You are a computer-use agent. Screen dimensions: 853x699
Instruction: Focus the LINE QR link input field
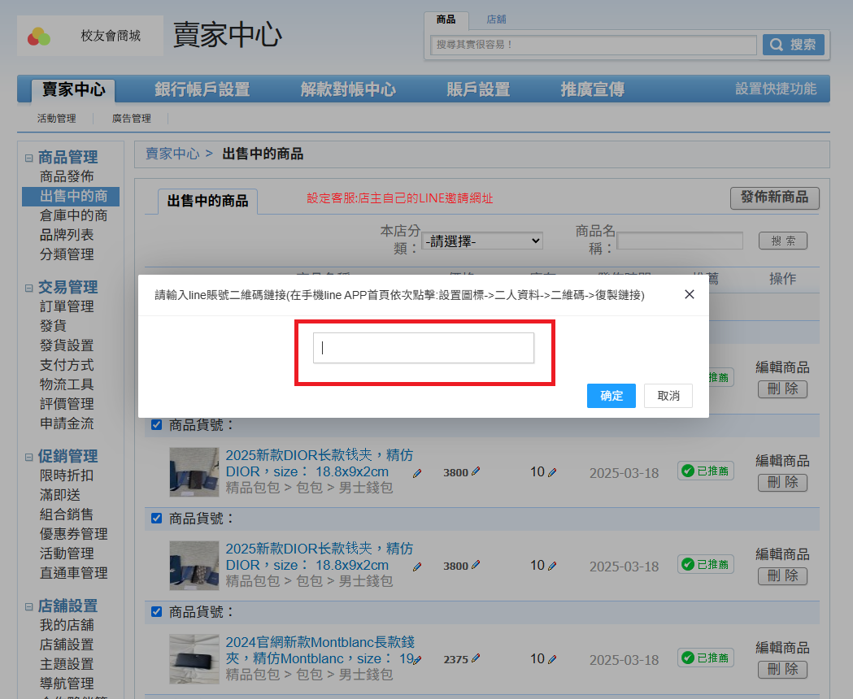[423, 348]
